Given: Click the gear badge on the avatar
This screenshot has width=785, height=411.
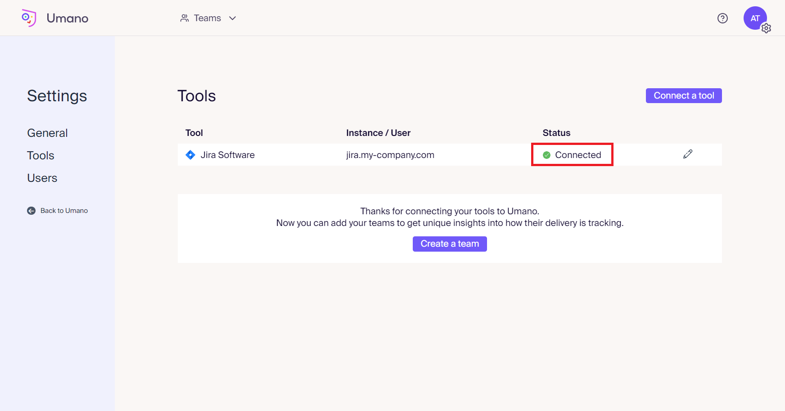Looking at the screenshot, I should pyautogui.click(x=766, y=28).
